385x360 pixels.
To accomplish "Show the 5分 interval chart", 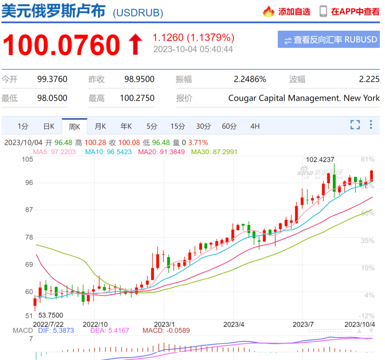I will point(152,127).
